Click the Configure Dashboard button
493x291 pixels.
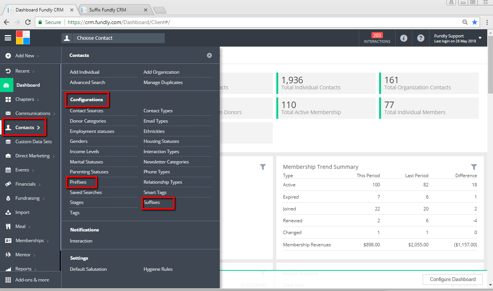453,280
